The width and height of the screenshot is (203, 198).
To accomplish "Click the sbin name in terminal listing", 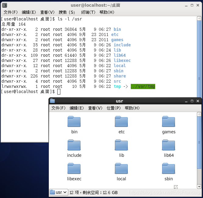I will coord(119,71).
